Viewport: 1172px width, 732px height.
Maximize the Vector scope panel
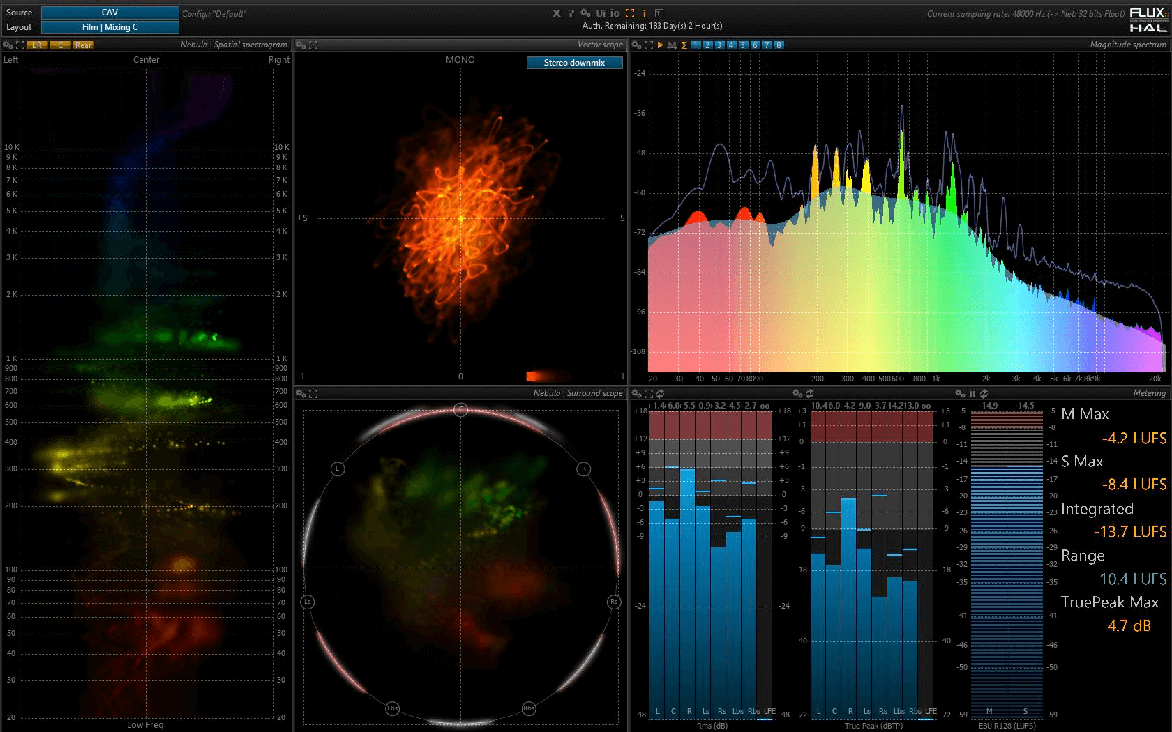(x=313, y=45)
